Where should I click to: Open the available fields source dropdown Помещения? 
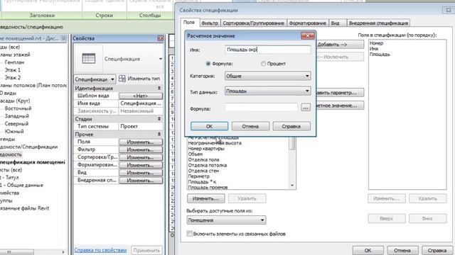226,220
